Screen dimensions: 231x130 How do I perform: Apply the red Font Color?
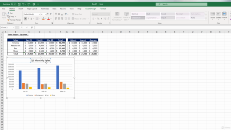point(48,19)
